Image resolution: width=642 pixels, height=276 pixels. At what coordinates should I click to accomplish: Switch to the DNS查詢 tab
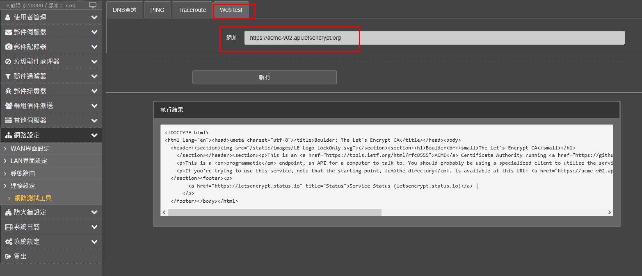pyautogui.click(x=124, y=10)
